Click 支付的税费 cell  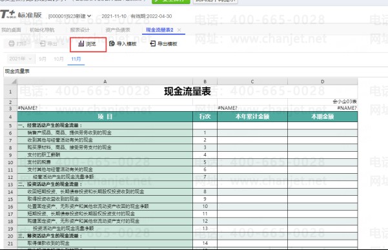tap(105, 162)
